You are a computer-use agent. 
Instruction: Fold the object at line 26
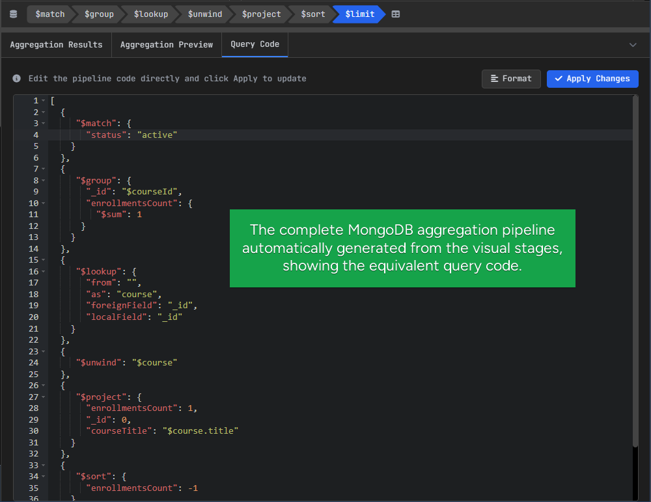pyautogui.click(x=43, y=386)
